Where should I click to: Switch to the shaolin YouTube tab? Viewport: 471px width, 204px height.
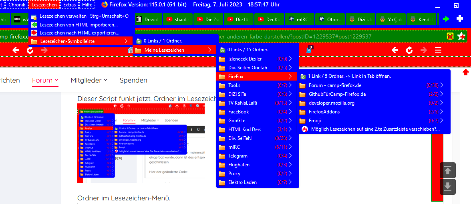point(178,19)
